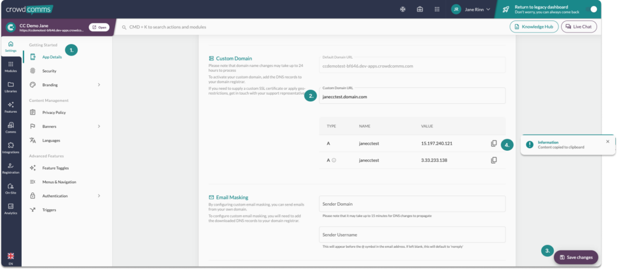Viewport: 617px width, 269px height.
Task: Open the Modules section in the sidebar
Action: click(x=11, y=66)
